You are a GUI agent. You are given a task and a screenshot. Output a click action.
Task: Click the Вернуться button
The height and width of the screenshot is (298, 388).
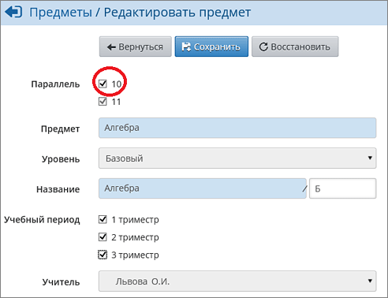[136, 47]
